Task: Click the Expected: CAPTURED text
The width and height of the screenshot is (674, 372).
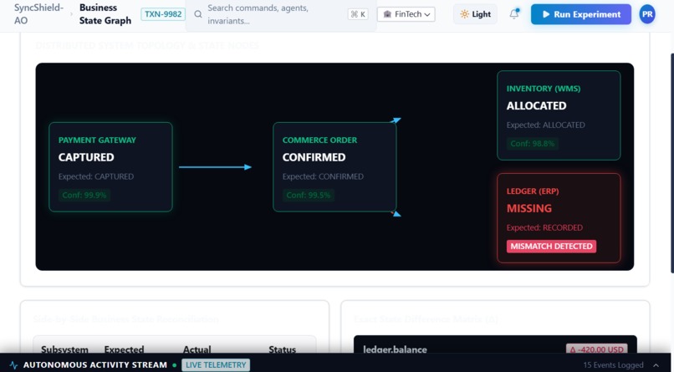Action: 96,176
